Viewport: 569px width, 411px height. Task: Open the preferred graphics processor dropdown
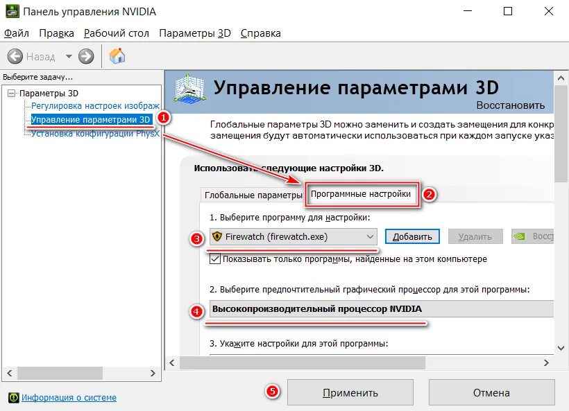(x=382, y=309)
